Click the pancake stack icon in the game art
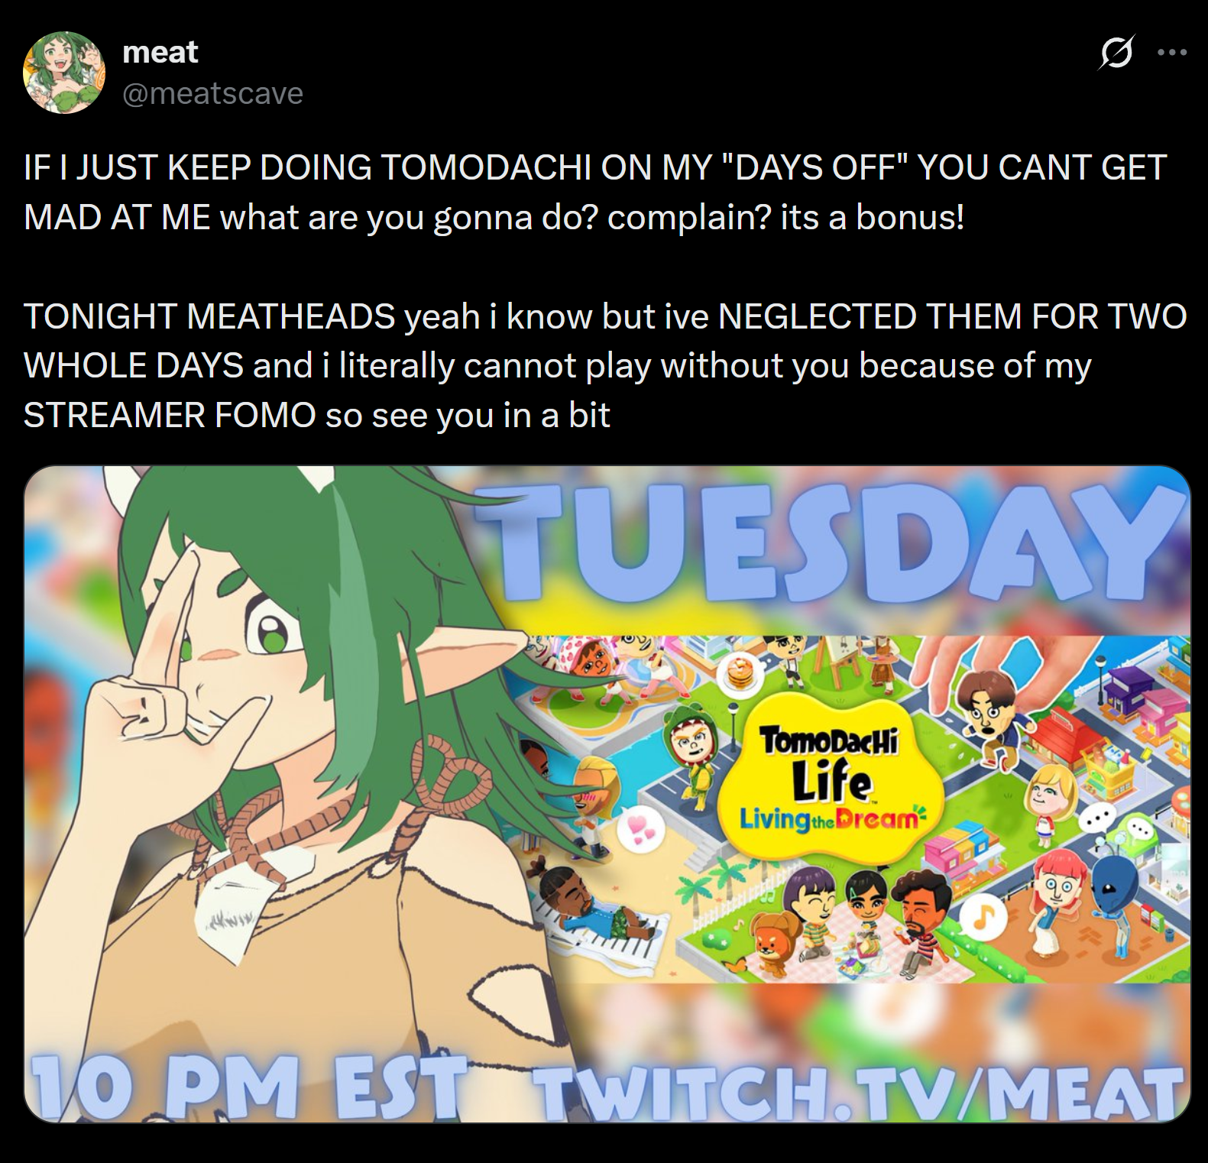 740,674
